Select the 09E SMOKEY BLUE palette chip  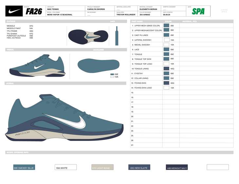pos(24,167)
